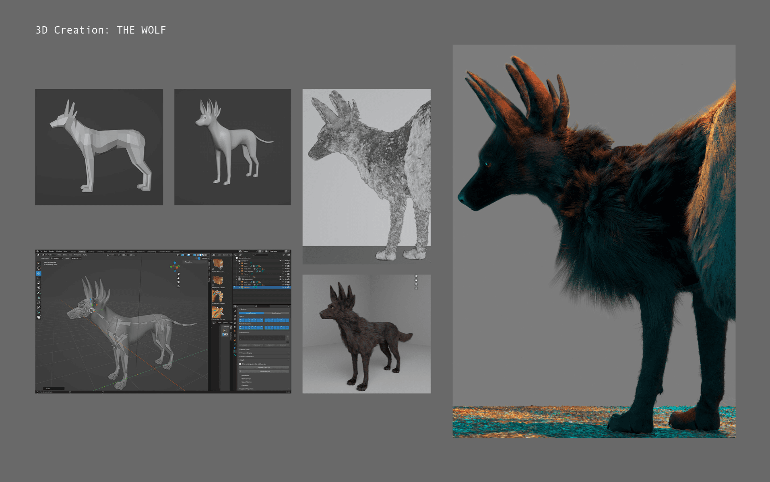Switch to rendered viewport shading icon
Screen dimensions: 770x482
[x=206, y=255]
